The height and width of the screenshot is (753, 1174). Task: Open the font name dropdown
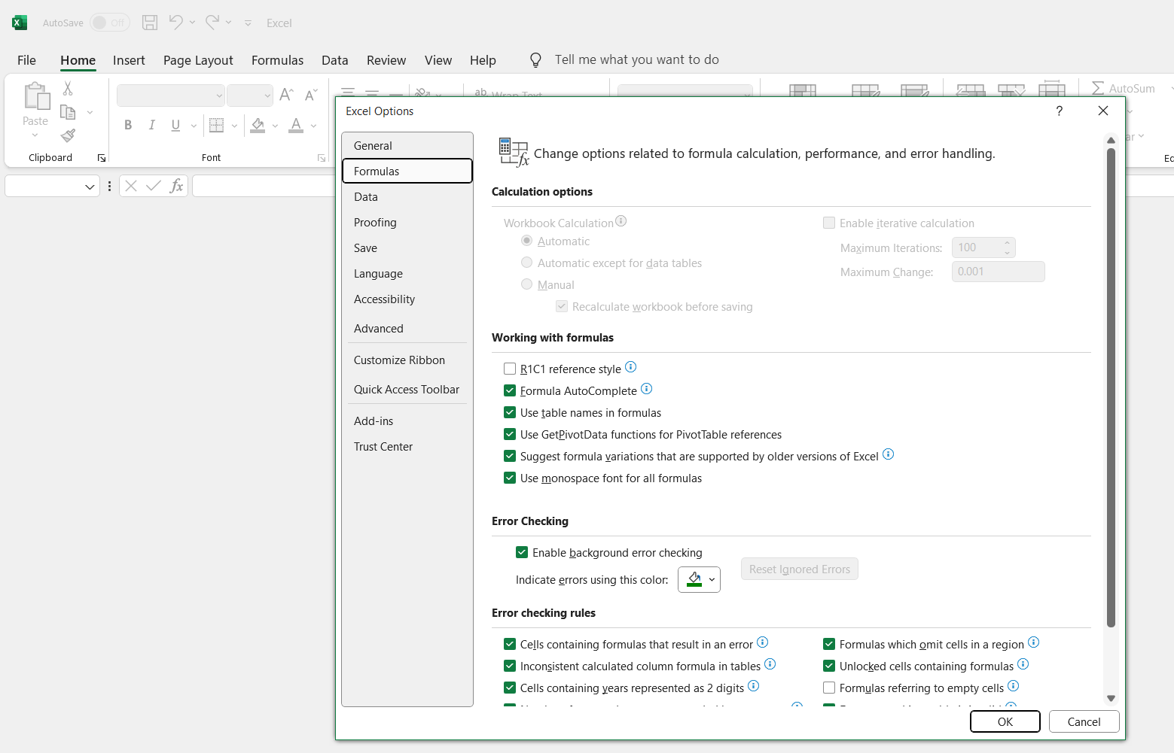219,96
